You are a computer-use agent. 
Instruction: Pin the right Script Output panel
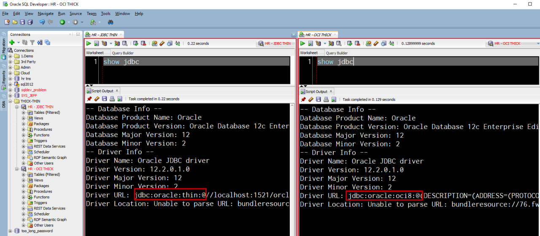coord(303,99)
